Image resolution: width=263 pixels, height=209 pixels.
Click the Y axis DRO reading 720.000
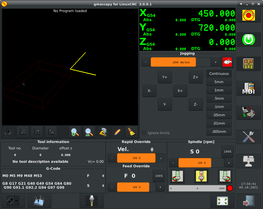click(x=217, y=28)
